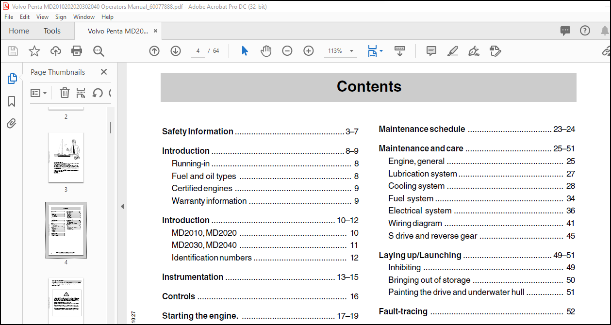Zoom out with minus button
The image size is (611, 325).
(287, 51)
